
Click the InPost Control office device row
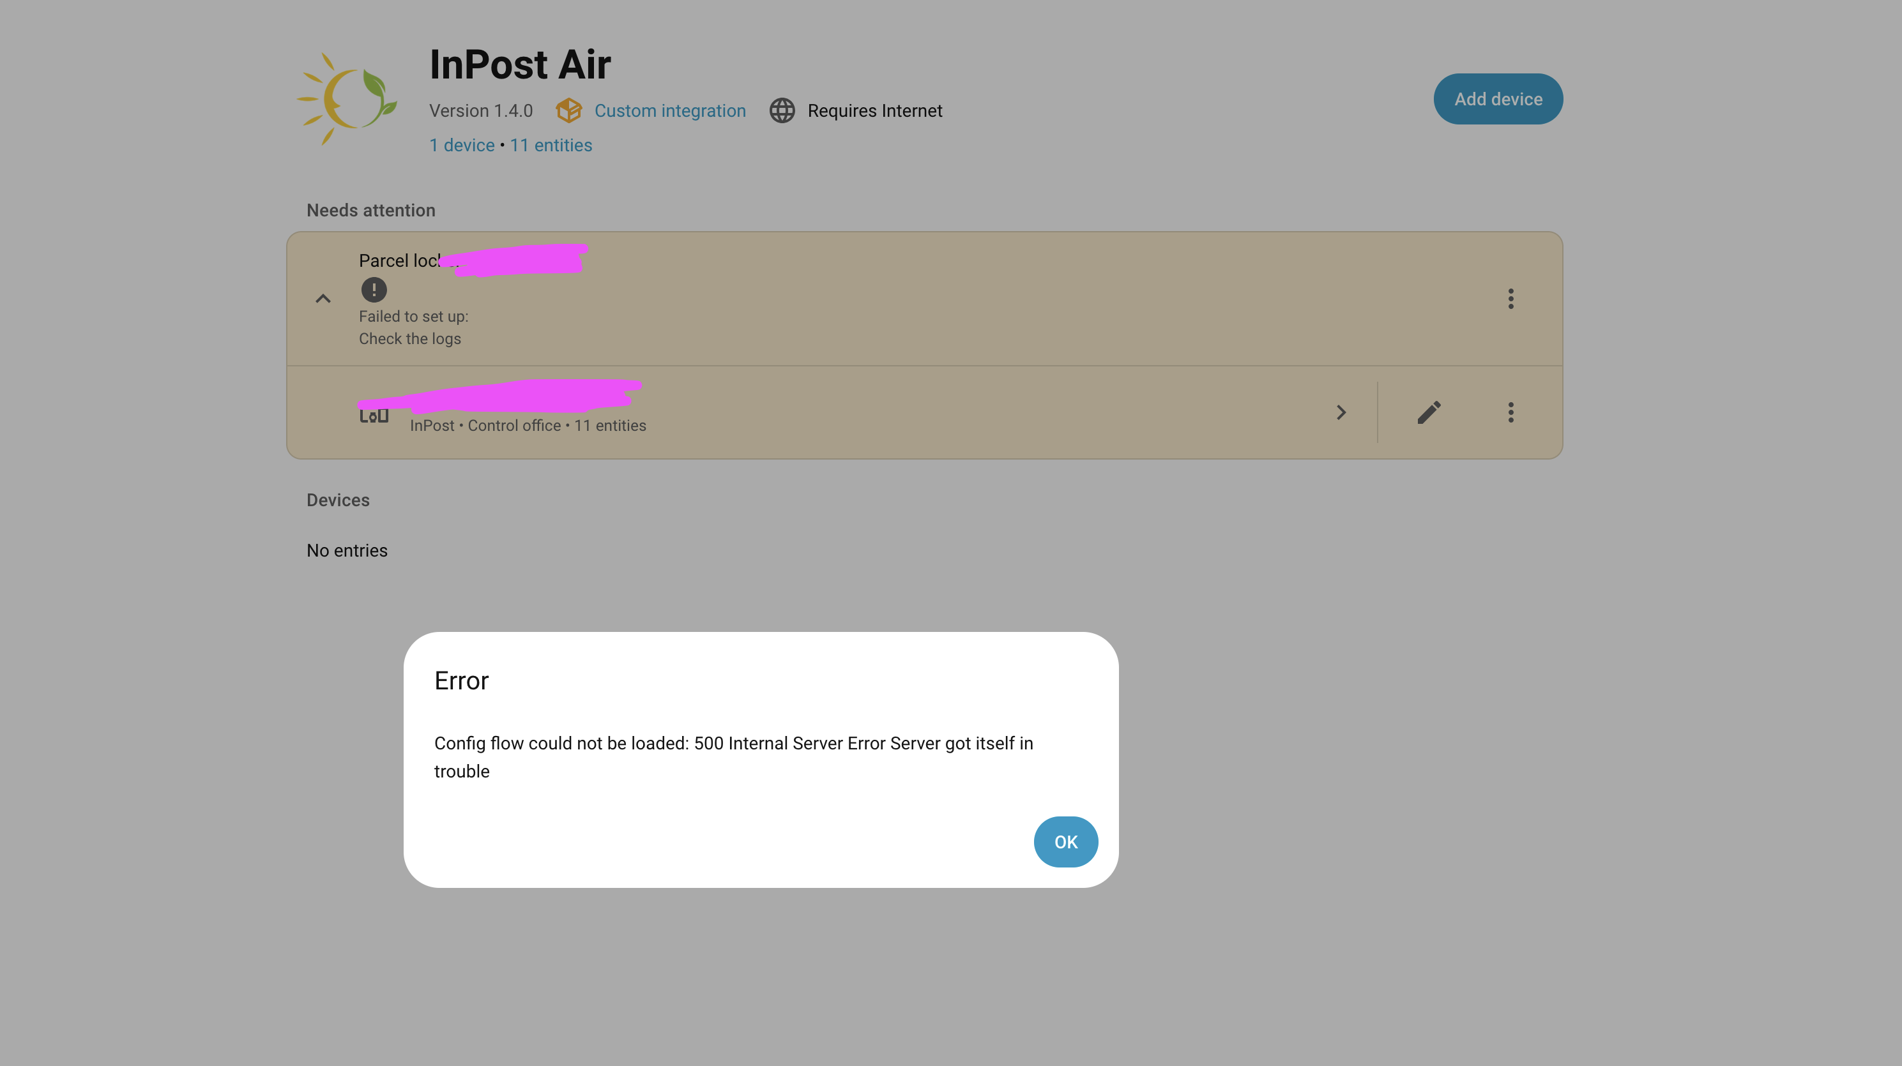point(812,413)
